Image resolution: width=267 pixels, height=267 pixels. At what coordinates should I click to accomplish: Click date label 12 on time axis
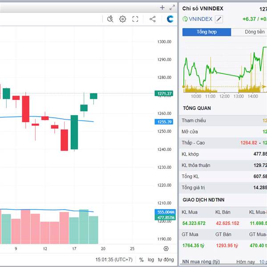[45, 249]
